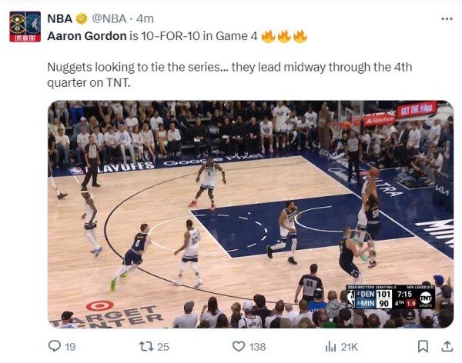This screenshot has width=462, height=363.
Task: View analytics via bar chart icon
Action: [330, 347]
